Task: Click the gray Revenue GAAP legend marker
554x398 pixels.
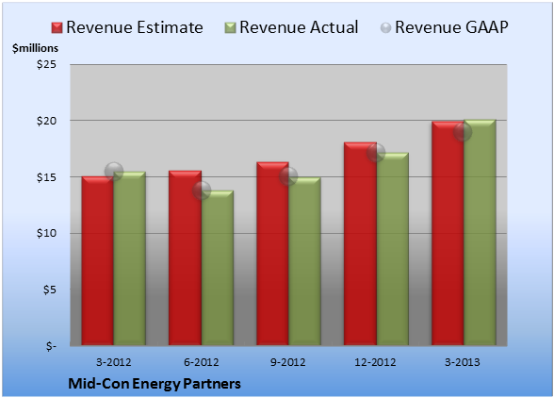Action: pos(386,27)
